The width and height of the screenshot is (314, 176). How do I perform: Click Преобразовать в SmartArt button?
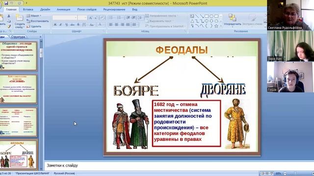pos(165,26)
